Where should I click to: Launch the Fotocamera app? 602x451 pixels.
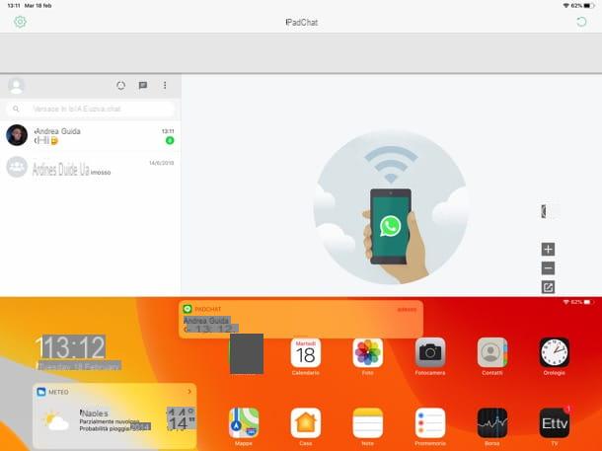430,352
